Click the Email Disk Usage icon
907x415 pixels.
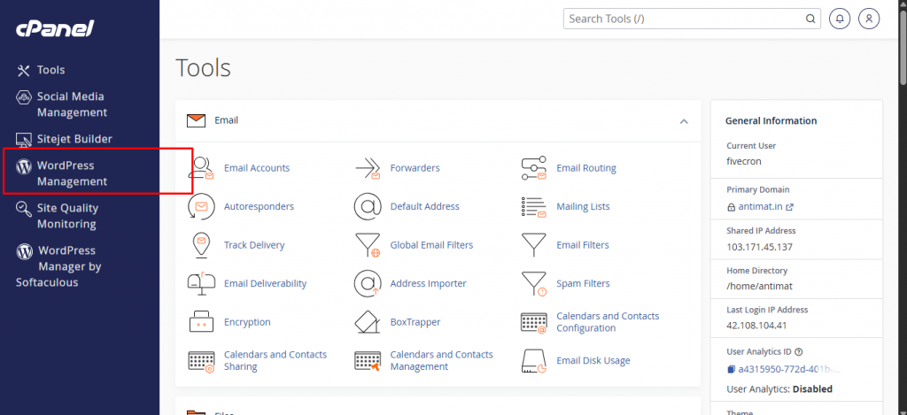(534, 361)
